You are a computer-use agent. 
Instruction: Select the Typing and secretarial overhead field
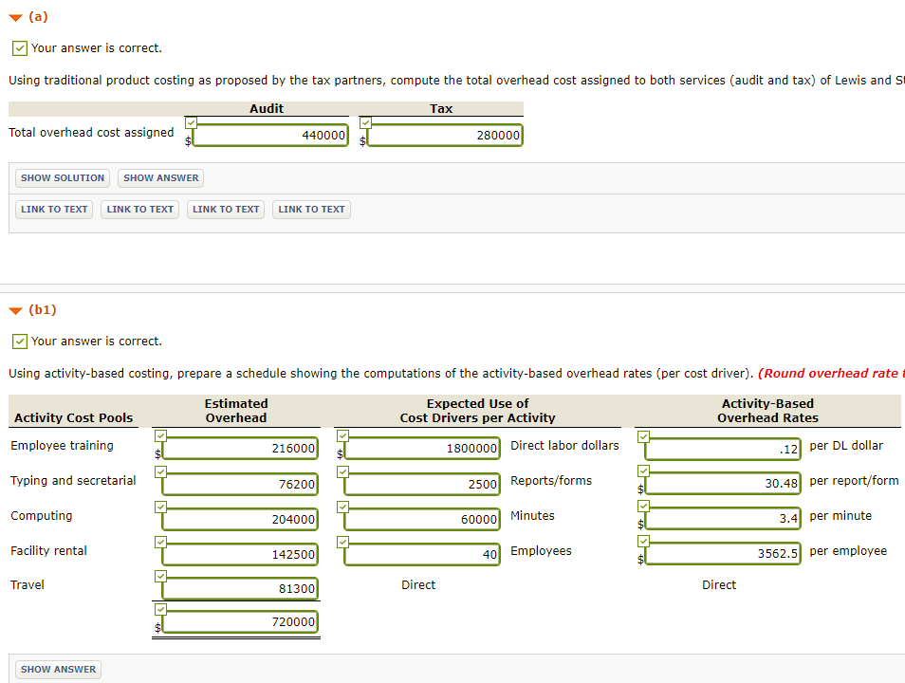point(241,484)
